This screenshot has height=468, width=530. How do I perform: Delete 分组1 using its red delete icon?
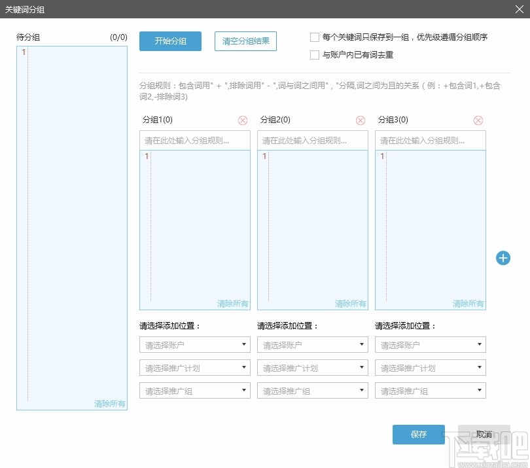(x=242, y=120)
